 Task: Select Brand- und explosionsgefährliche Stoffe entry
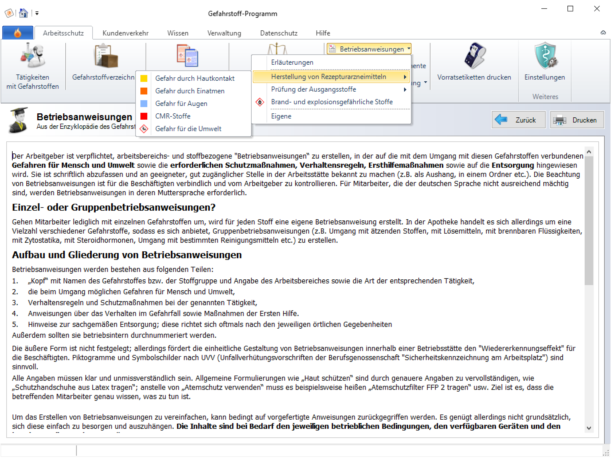331,102
